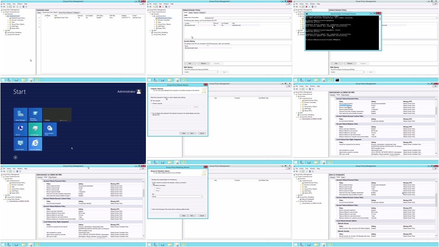Image resolution: width=439 pixels, height=247 pixels.
Task: Toggle the Slow network connection checkbox in the Modeling Wizard
Action: pyautogui.click(x=153, y=183)
